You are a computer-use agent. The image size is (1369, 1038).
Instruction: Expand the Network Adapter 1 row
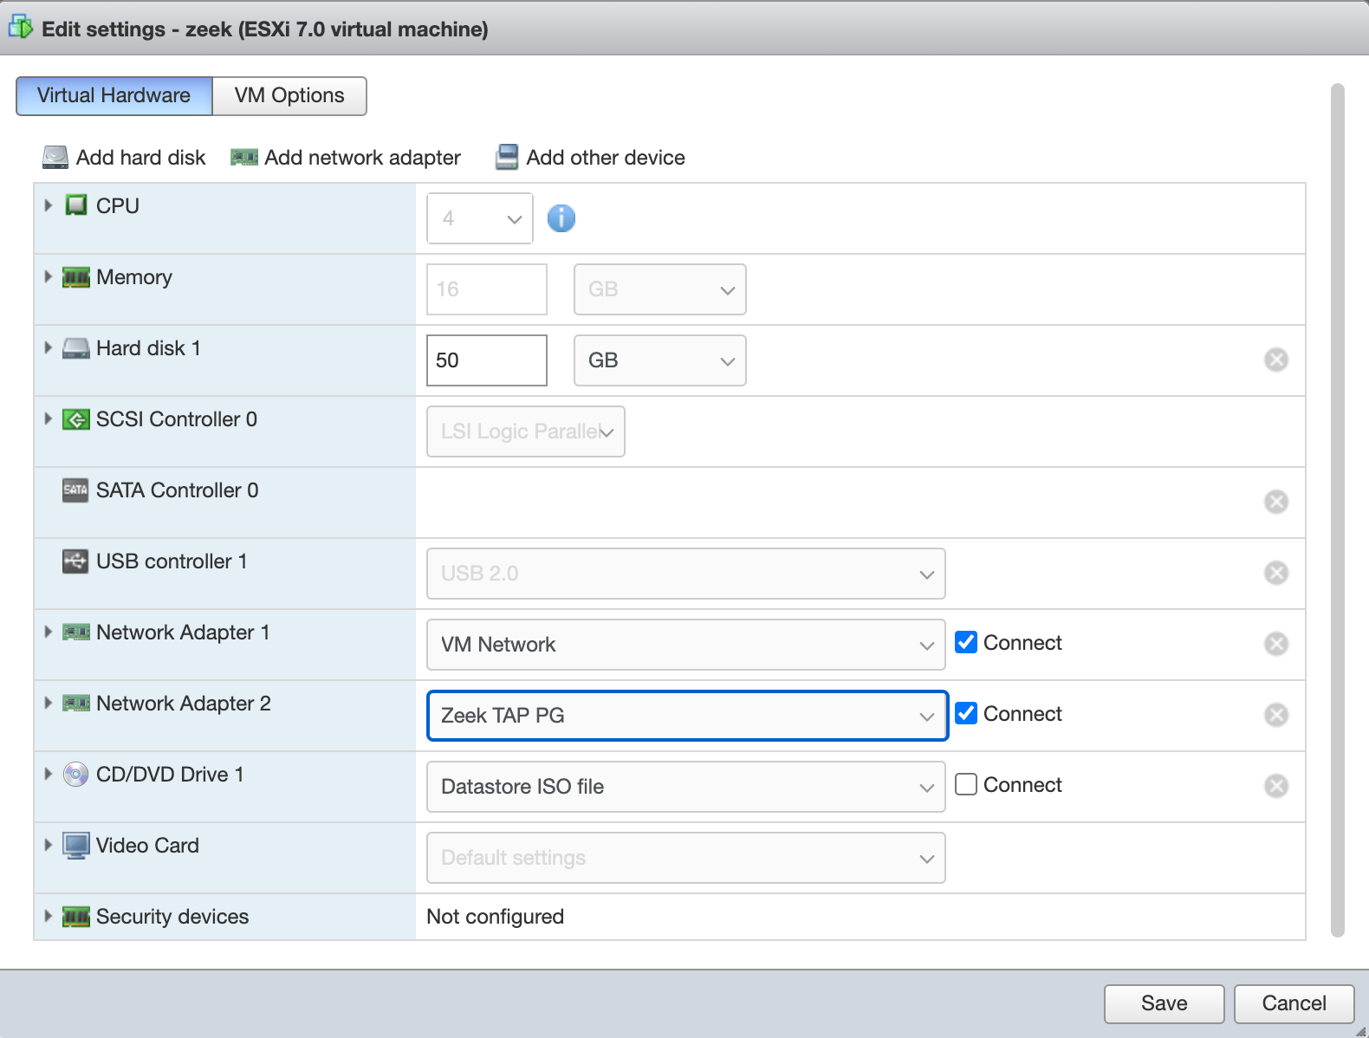tap(49, 632)
